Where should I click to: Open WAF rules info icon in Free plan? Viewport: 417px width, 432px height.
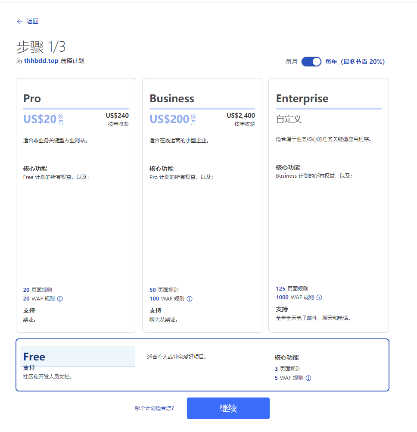coord(308,378)
